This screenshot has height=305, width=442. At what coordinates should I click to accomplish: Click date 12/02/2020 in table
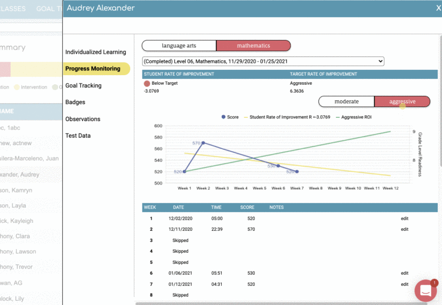180,219
